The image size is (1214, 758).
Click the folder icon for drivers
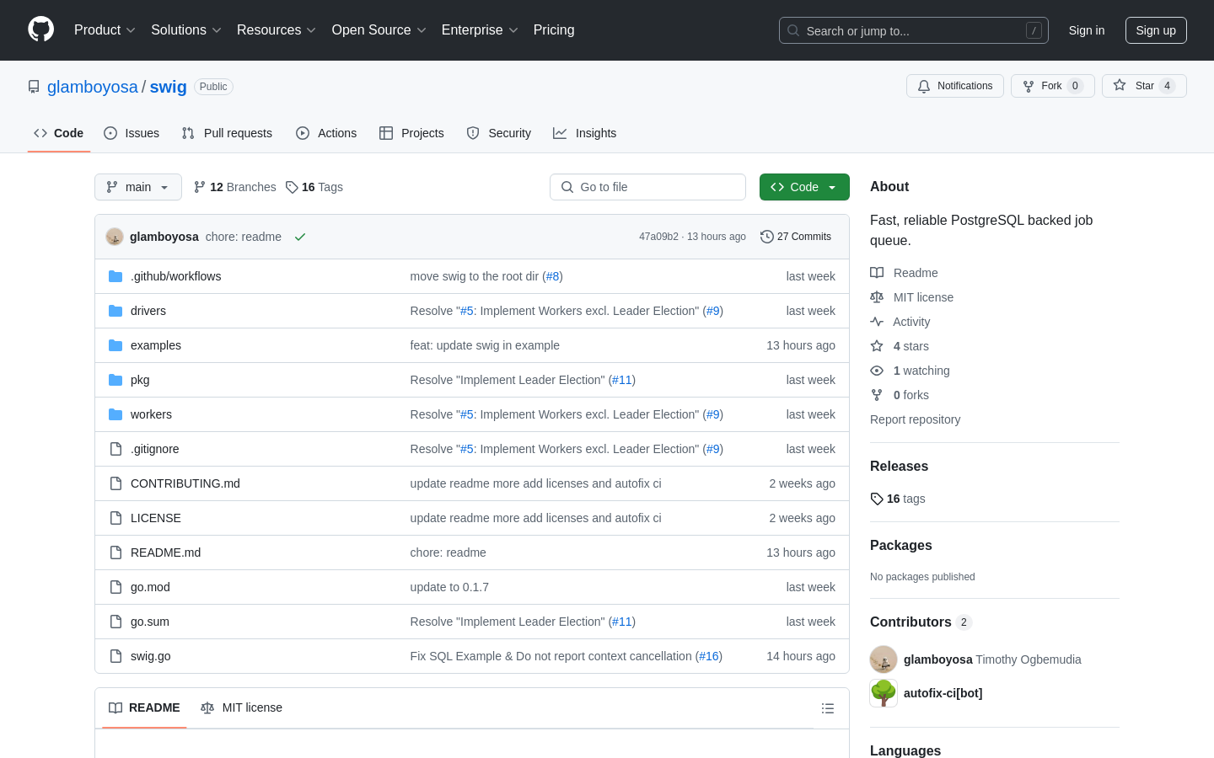pyautogui.click(x=115, y=311)
